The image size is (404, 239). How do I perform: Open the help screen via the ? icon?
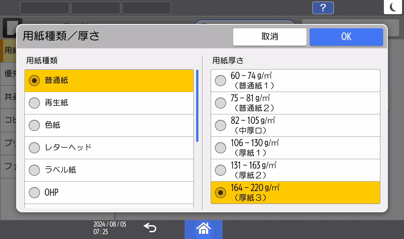[323, 7]
